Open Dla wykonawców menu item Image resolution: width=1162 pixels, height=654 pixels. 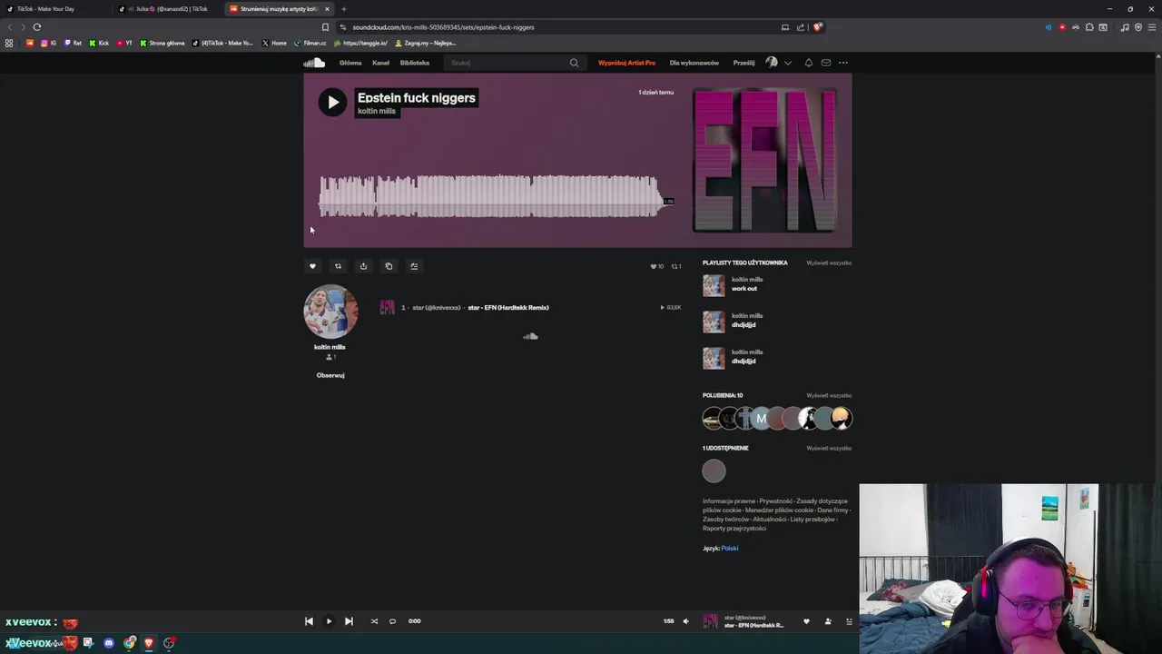(x=694, y=63)
